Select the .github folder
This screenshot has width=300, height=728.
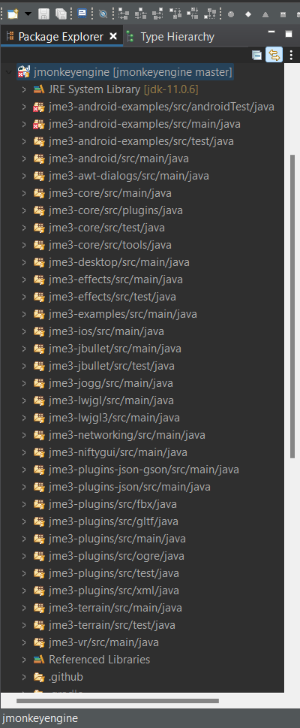click(x=66, y=677)
